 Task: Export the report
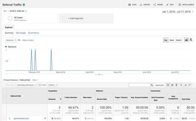(145, 5)
